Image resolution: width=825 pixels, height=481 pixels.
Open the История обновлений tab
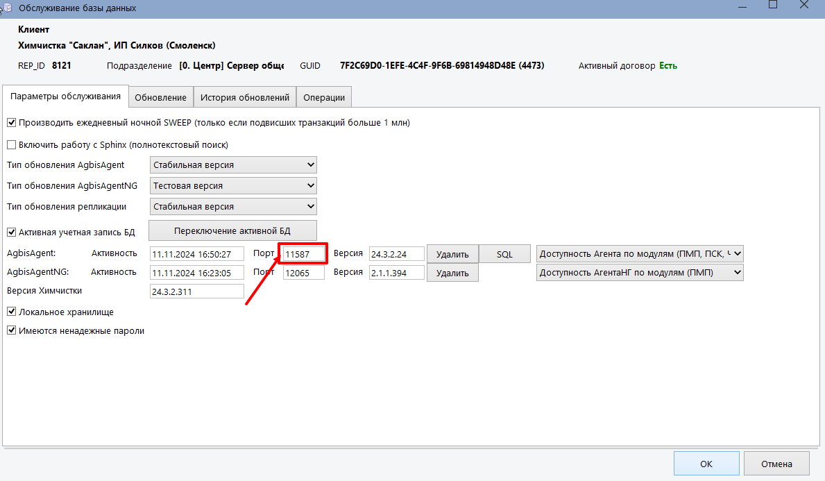244,98
